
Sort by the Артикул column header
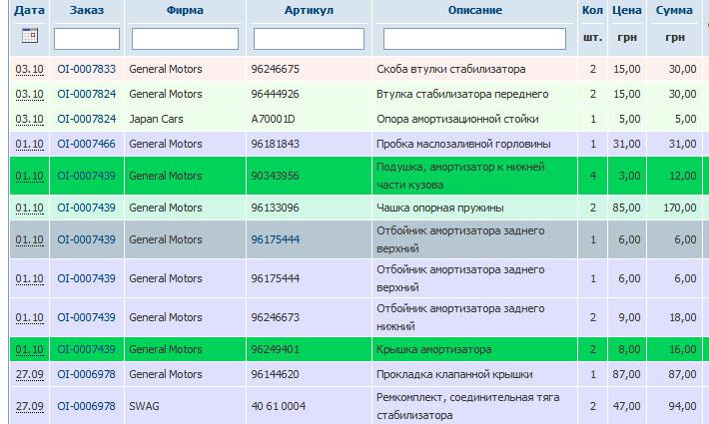pos(309,10)
